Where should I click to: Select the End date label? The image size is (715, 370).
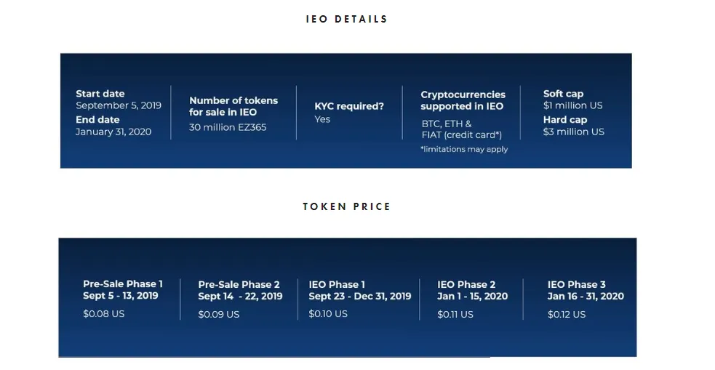pyautogui.click(x=97, y=120)
